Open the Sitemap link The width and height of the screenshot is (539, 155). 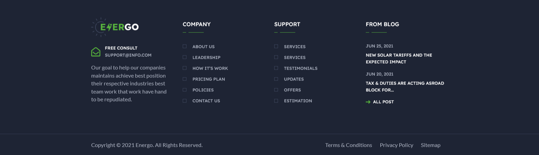pyautogui.click(x=431, y=145)
